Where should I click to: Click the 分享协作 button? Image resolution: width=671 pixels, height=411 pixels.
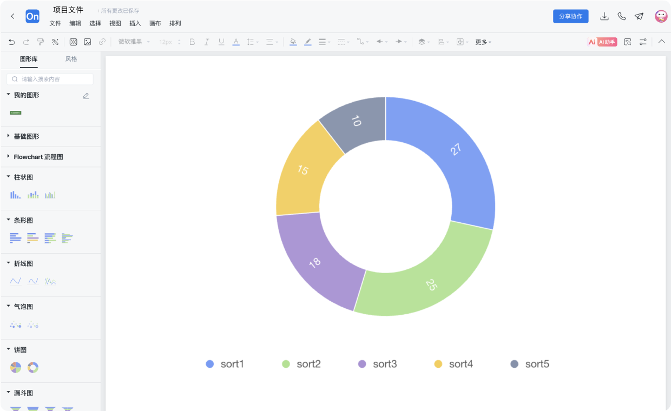(570, 16)
